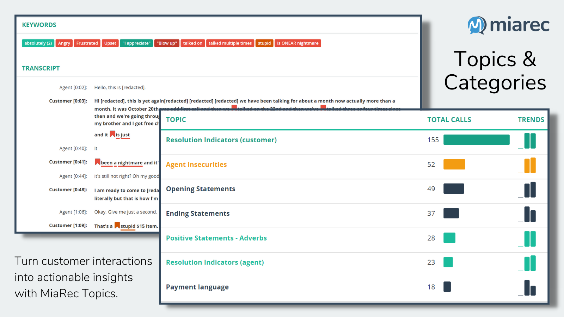This screenshot has height=317, width=564.
Task: Sort results using the TRENDS column header
Action: coord(531,120)
